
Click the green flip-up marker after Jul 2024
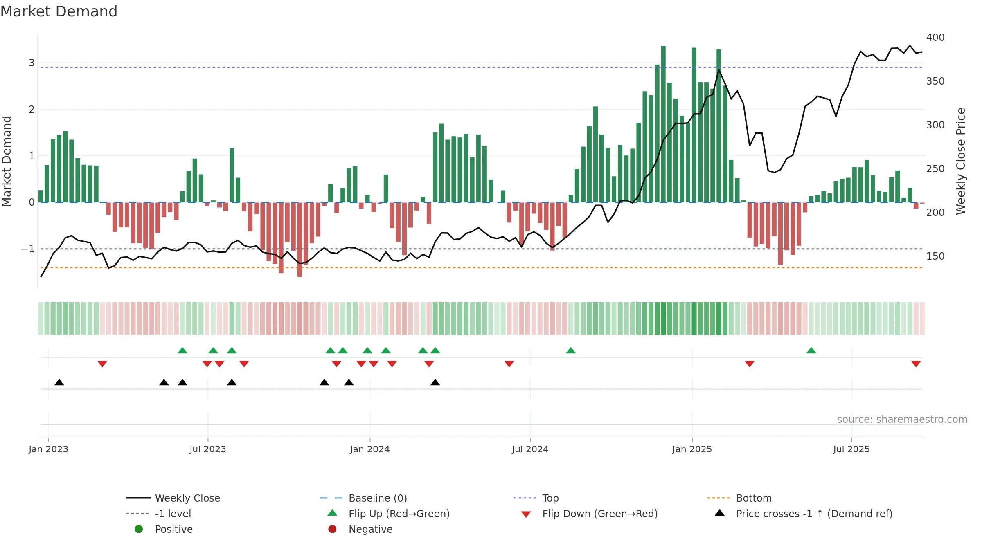[571, 350]
